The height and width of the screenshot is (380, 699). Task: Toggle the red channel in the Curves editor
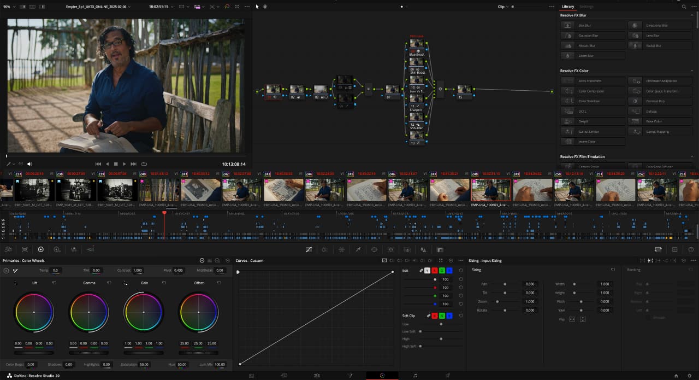[x=434, y=270]
